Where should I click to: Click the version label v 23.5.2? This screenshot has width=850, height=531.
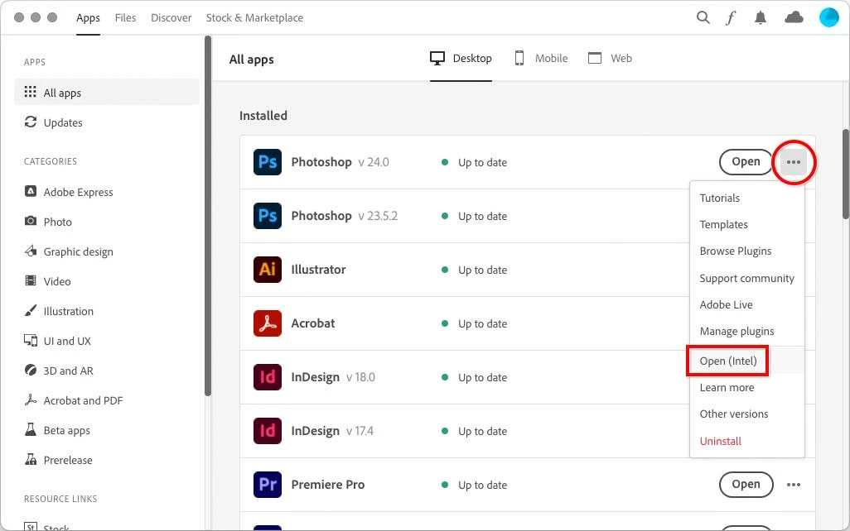tap(378, 216)
